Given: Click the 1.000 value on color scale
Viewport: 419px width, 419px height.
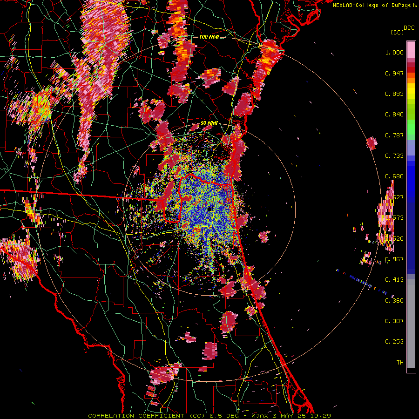Looking at the screenshot, I should (x=394, y=52).
